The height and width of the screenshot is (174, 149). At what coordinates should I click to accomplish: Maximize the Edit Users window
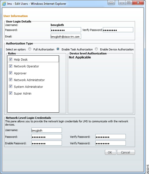click(x=129, y=3)
